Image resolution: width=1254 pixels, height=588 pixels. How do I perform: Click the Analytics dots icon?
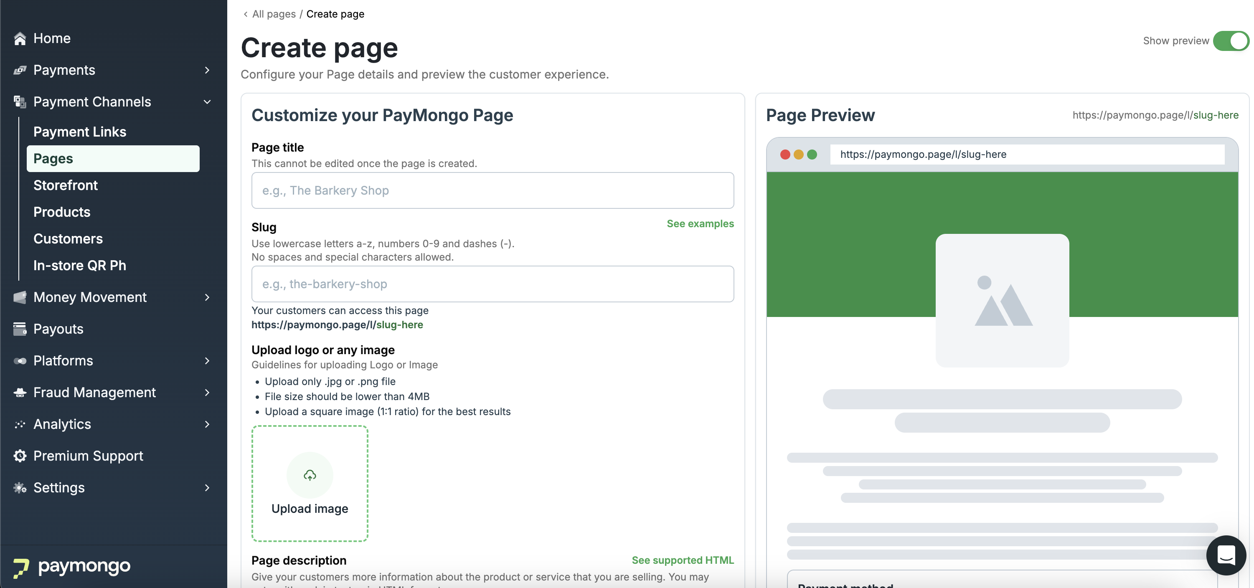click(20, 424)
